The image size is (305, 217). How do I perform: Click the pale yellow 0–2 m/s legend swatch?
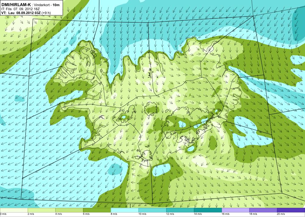[x=14, y=210]
